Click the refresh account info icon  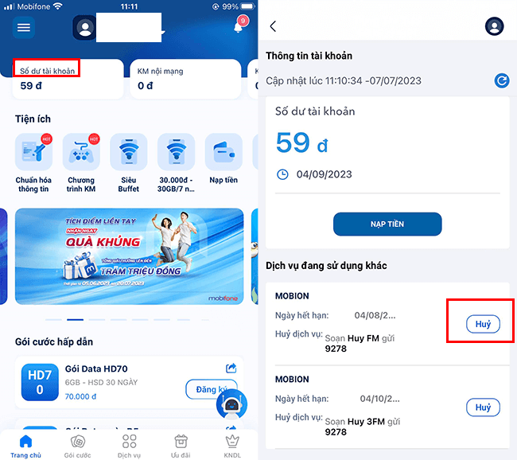[502, 81]
